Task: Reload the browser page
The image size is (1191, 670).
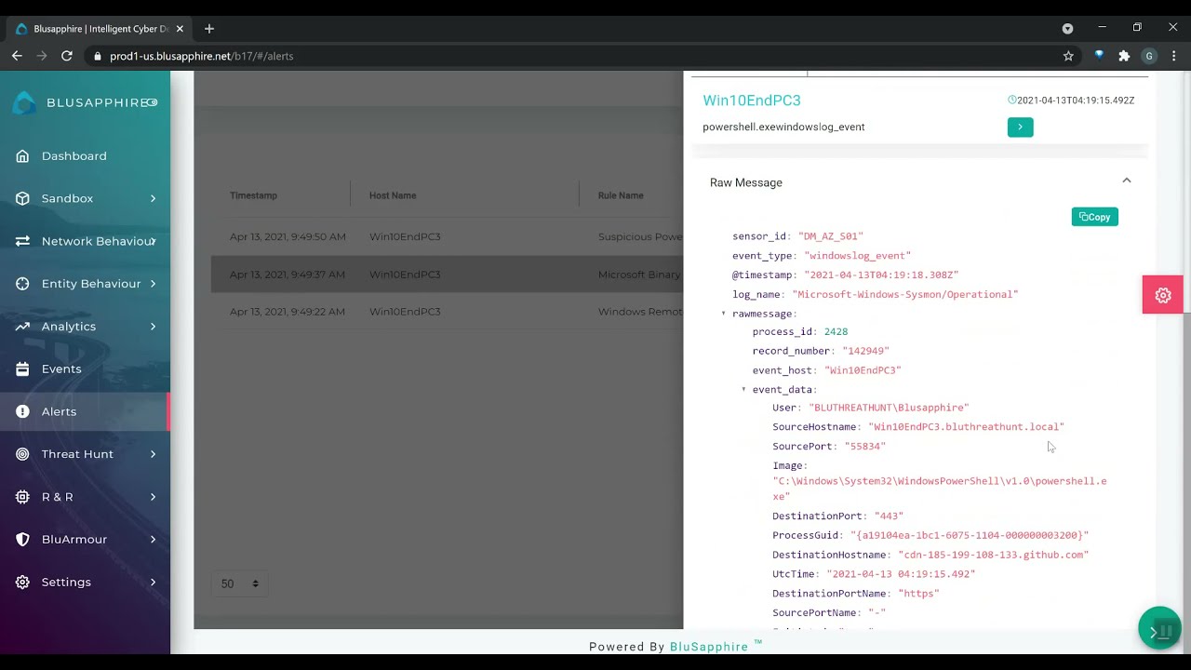Action: coord(67,56)
